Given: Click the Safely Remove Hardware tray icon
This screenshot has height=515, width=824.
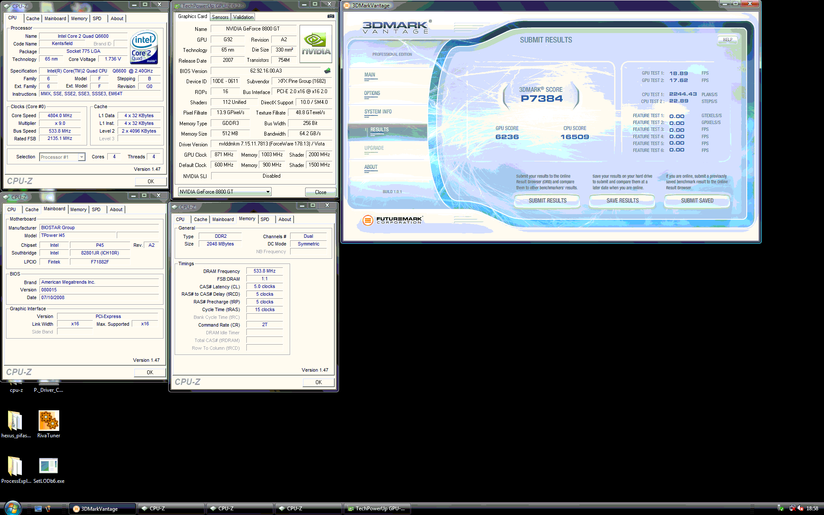Looking at the screenshot, I should [781, 509].
